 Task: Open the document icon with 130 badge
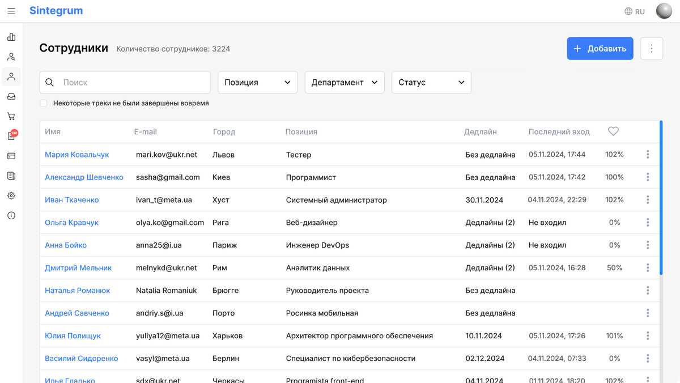click(12, 135)
